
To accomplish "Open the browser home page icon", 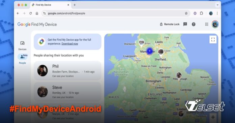I will [37, 13].
